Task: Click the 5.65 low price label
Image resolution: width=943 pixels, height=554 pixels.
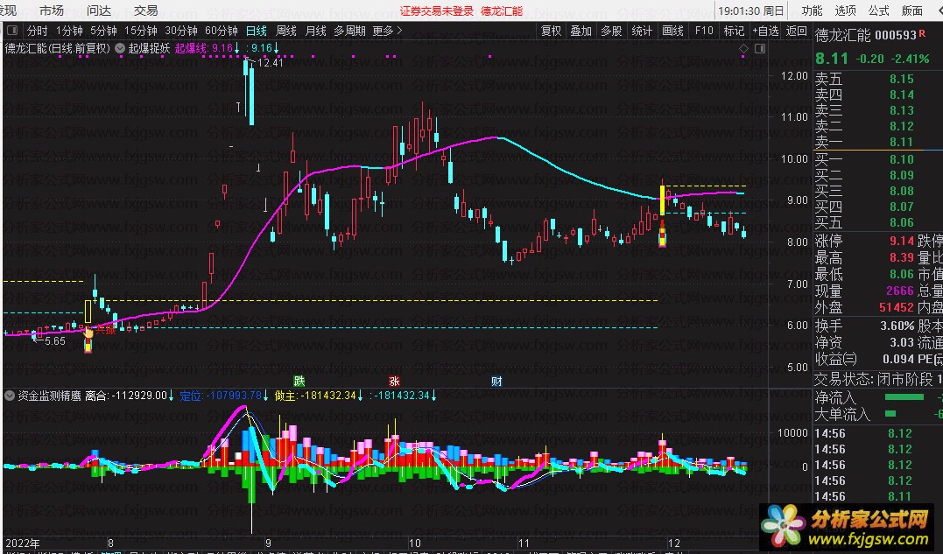Action: coord(55,340)
